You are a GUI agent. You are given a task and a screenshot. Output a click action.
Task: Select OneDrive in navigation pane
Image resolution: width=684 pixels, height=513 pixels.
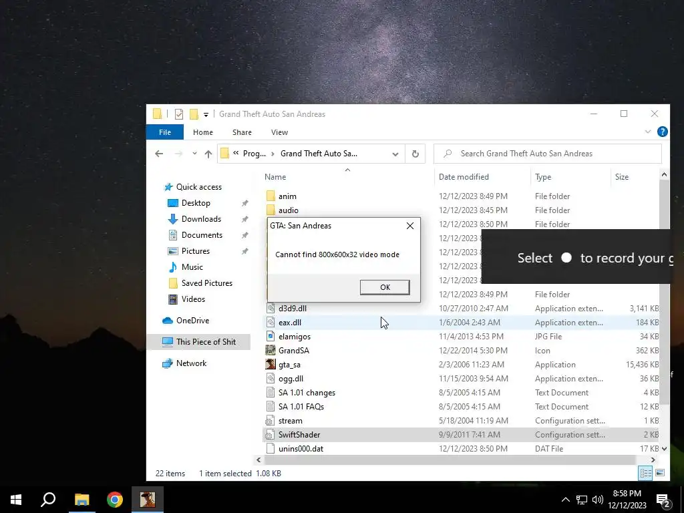pos(192,321)
